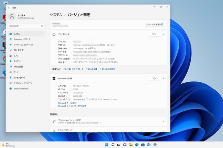Open アカウント settings

(x=26, y=61)
